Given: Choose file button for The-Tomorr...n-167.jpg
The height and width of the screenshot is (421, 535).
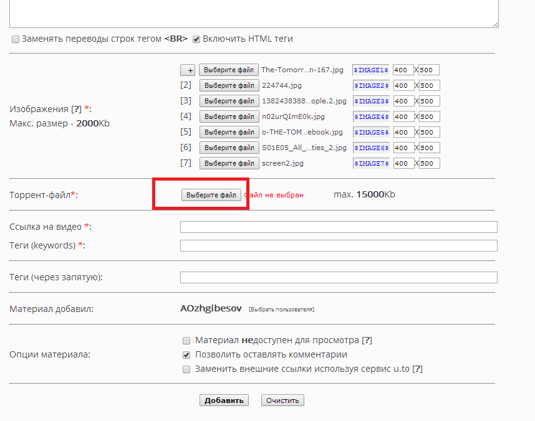Looking at the screenshot, I should click(x=229, y=70).
